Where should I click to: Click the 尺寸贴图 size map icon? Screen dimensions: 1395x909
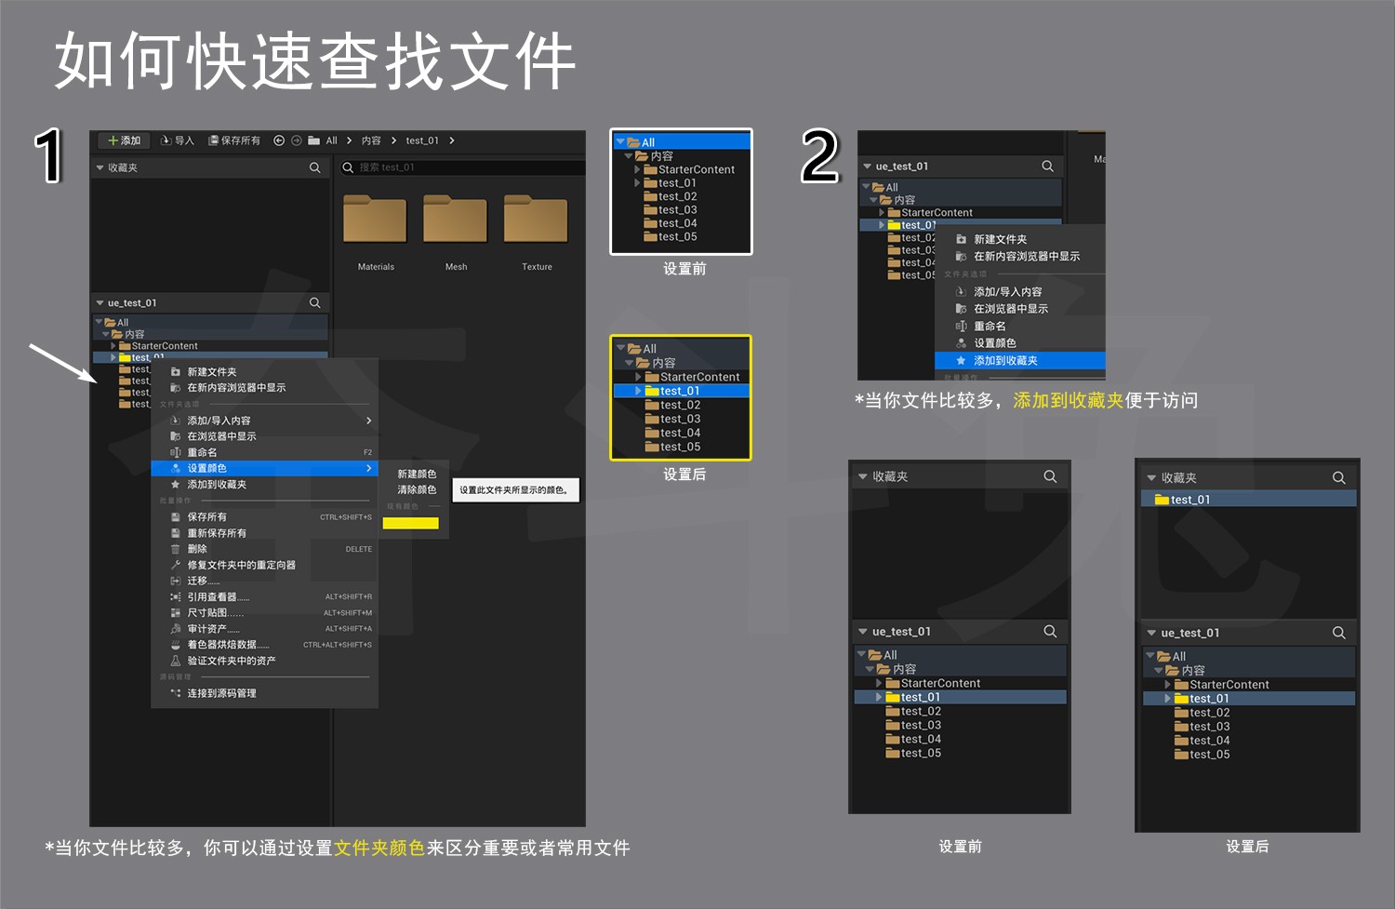click(175, 613)
